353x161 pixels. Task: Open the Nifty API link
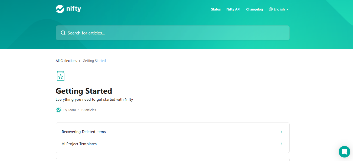[x=233, y=9]
